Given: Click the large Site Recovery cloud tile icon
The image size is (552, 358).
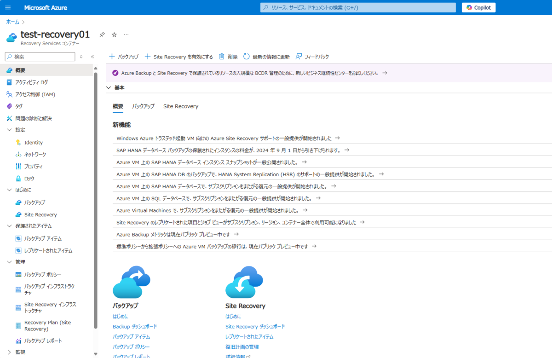Looking at the screenshot, I should (244, 282).
